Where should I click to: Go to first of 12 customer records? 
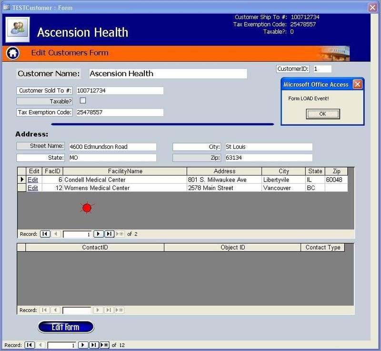coord(30,345)
